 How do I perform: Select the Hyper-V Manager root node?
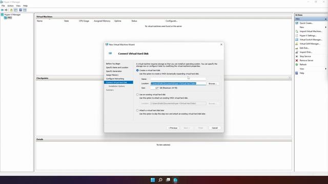tap(12, 15)
